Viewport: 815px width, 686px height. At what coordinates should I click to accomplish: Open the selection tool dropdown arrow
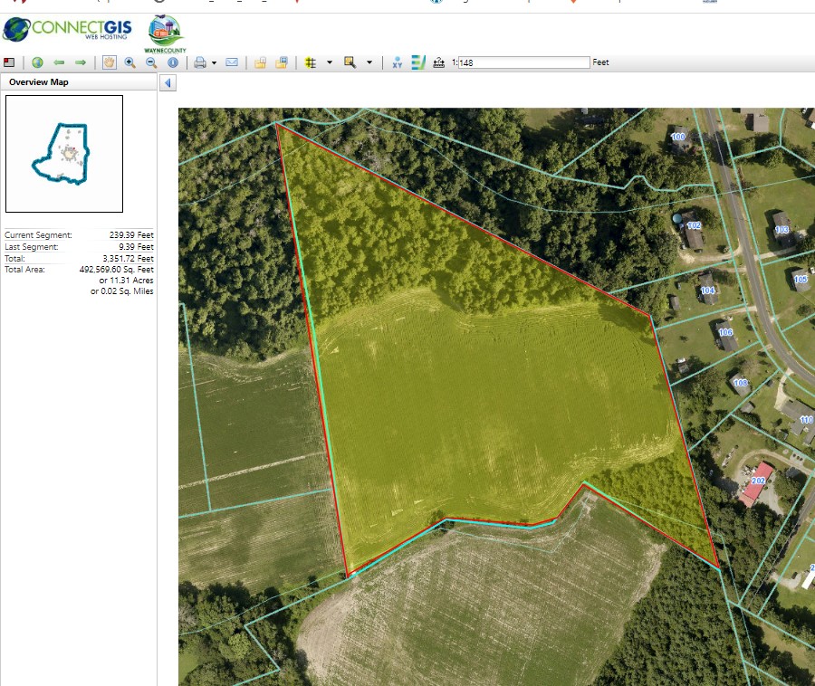[x=369, y=63]
